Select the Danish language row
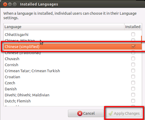 click(x=73, y=89)
